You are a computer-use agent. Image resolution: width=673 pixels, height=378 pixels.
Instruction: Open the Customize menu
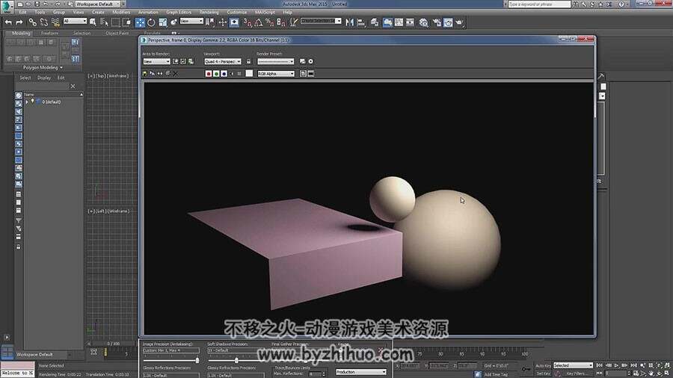pyautogui.click(x=237, y=13)
